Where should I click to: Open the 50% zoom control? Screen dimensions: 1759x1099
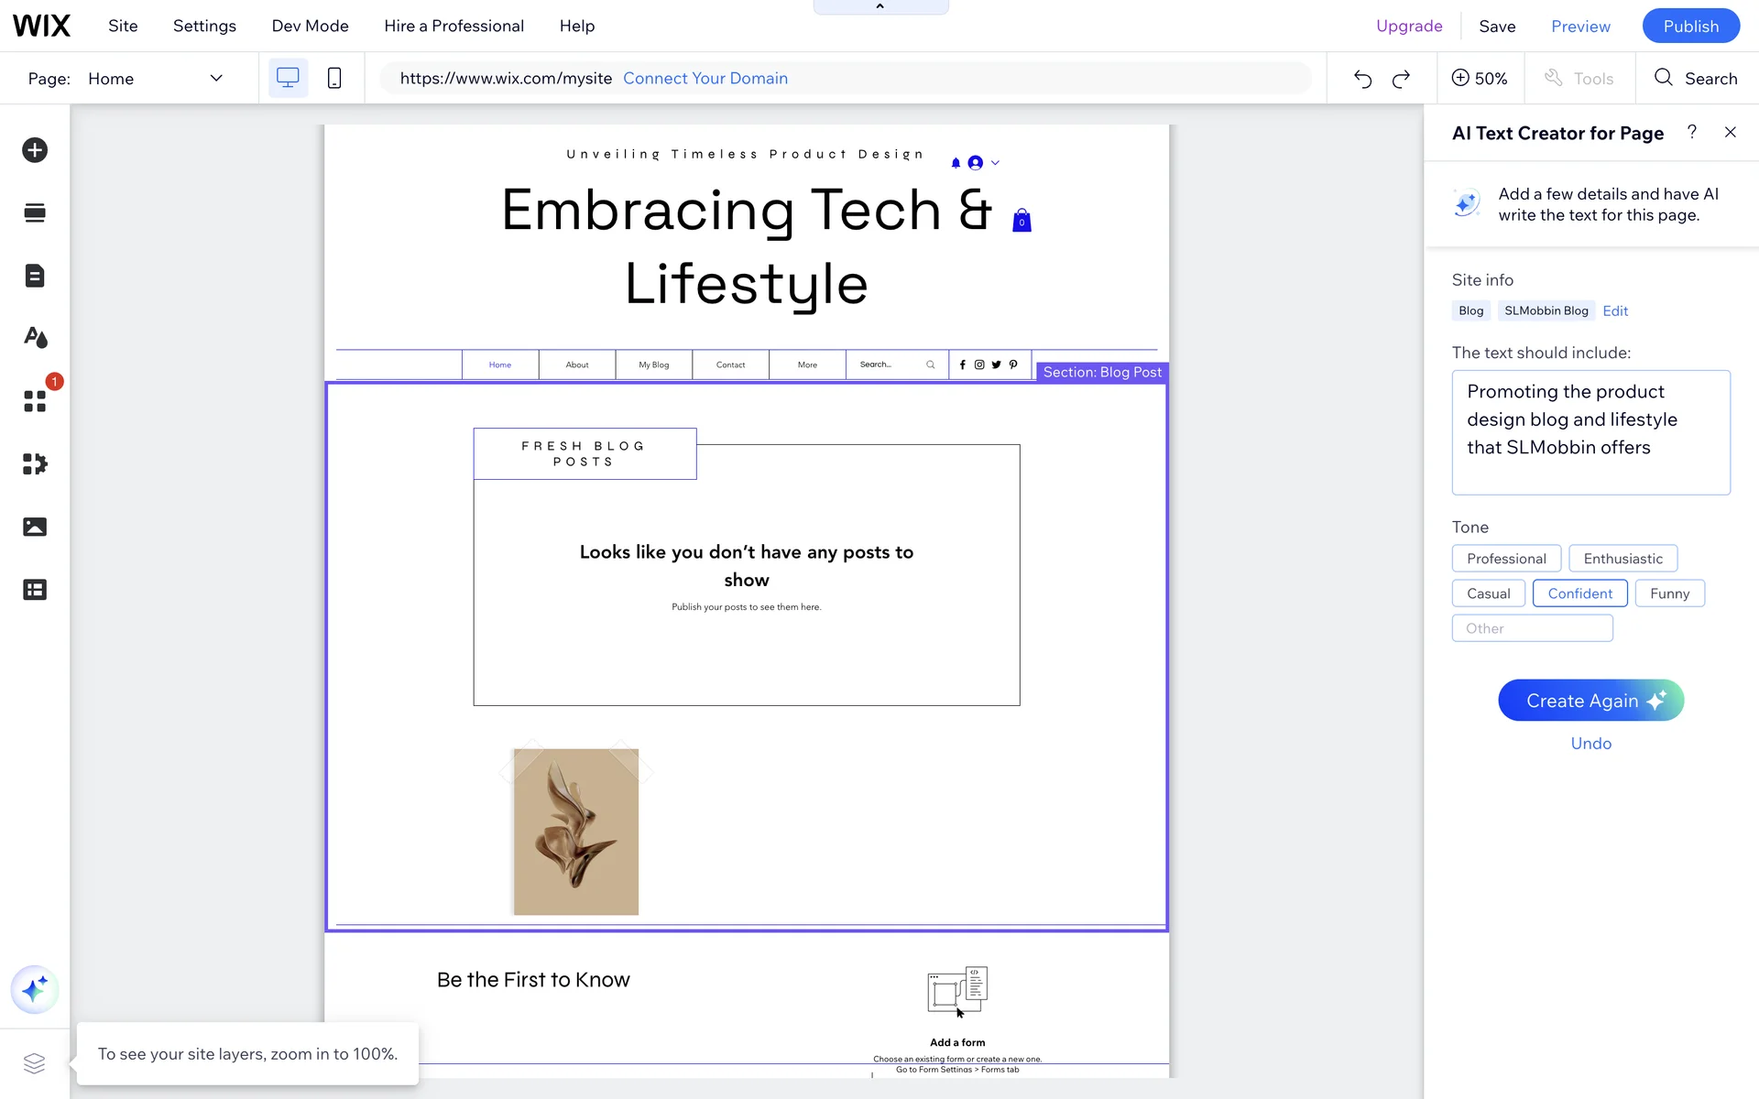[x=1479, y=79]
